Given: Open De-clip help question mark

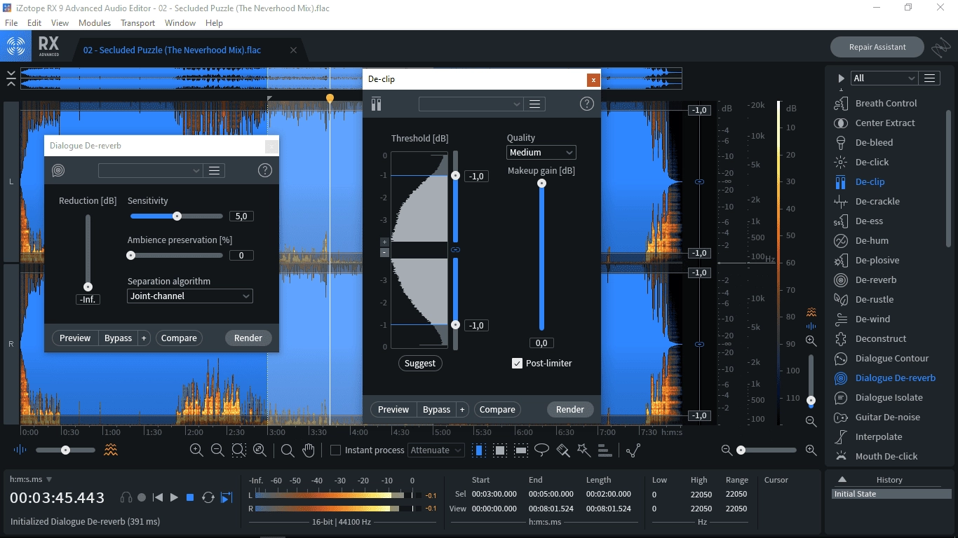Looking at the screenshot, I should (x=587, y=104).
